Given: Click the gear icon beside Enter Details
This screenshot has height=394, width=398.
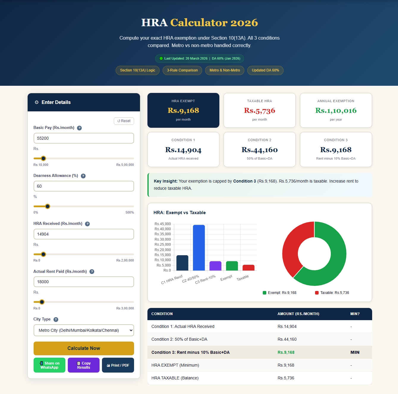Looking at the screenshot, I should (37, 102).
